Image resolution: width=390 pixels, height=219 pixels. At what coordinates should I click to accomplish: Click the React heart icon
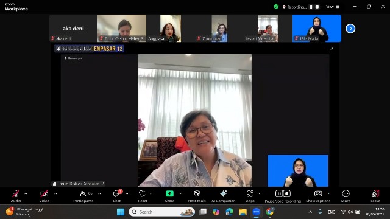[143, 193]
